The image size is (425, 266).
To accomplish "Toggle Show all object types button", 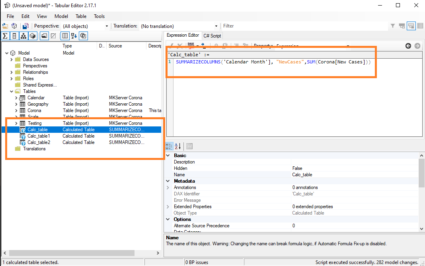I will pyautogui.click(x=83, y=36).
